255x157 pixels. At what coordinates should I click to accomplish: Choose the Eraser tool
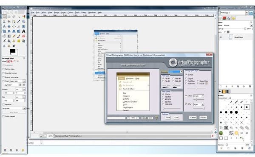click(23, 36)
